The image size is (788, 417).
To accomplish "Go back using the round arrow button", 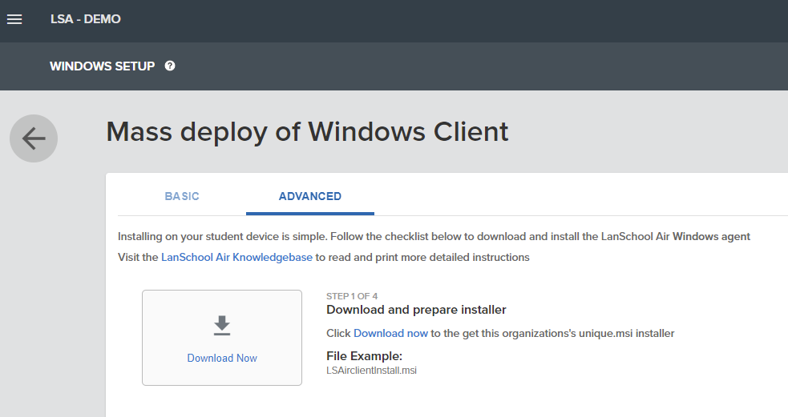I will (34, 138).
